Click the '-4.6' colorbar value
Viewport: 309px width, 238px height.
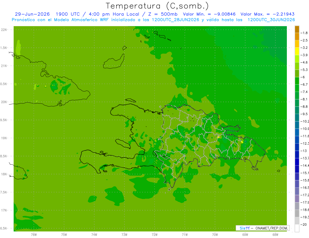click(x=304, y=62)
